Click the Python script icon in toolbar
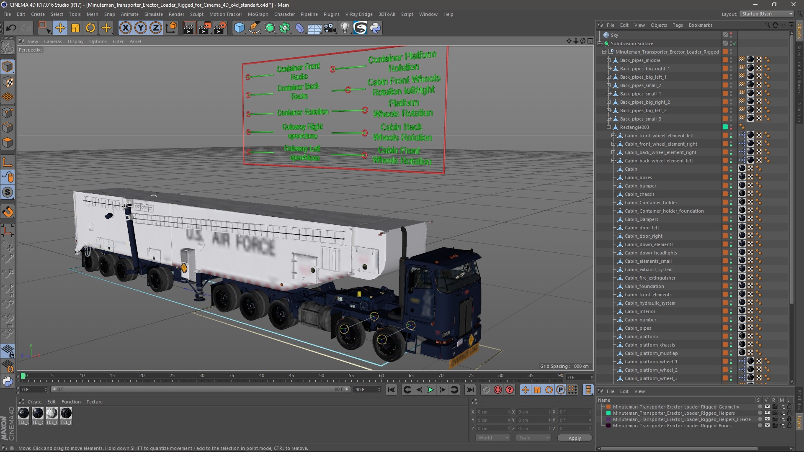804x452 pixels. point(376,28)
